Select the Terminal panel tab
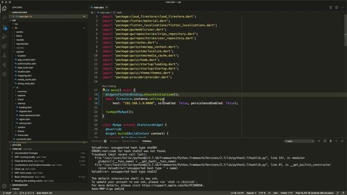347x195 pixels. pyautogui.click(x=147, y=141)
